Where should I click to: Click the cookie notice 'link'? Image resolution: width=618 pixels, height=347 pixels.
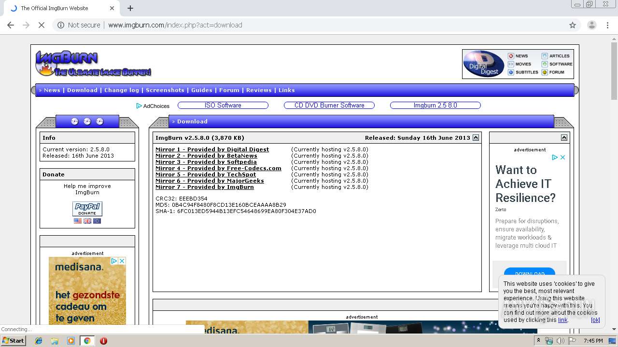[563, 320]
